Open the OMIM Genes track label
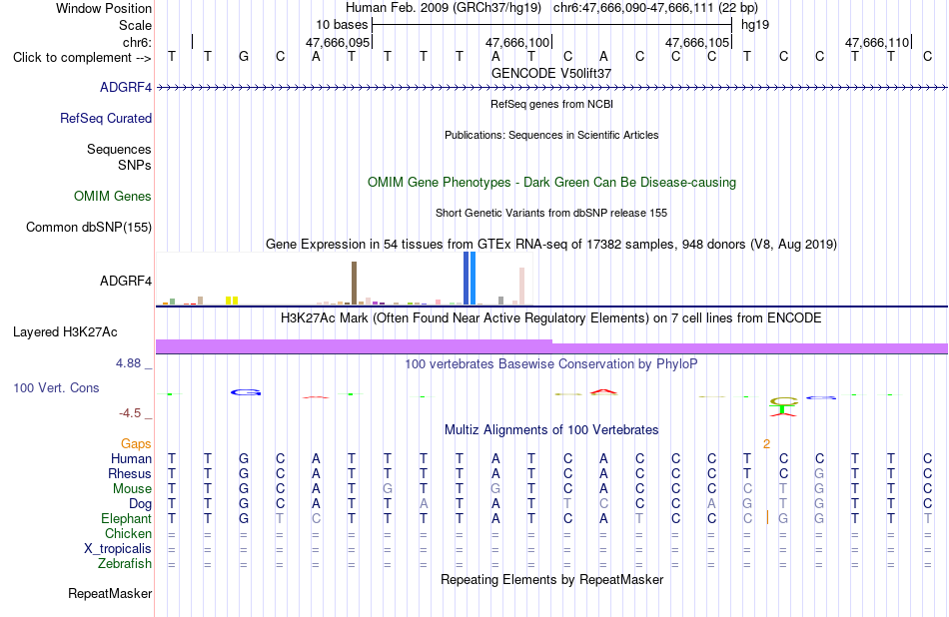 113,196
